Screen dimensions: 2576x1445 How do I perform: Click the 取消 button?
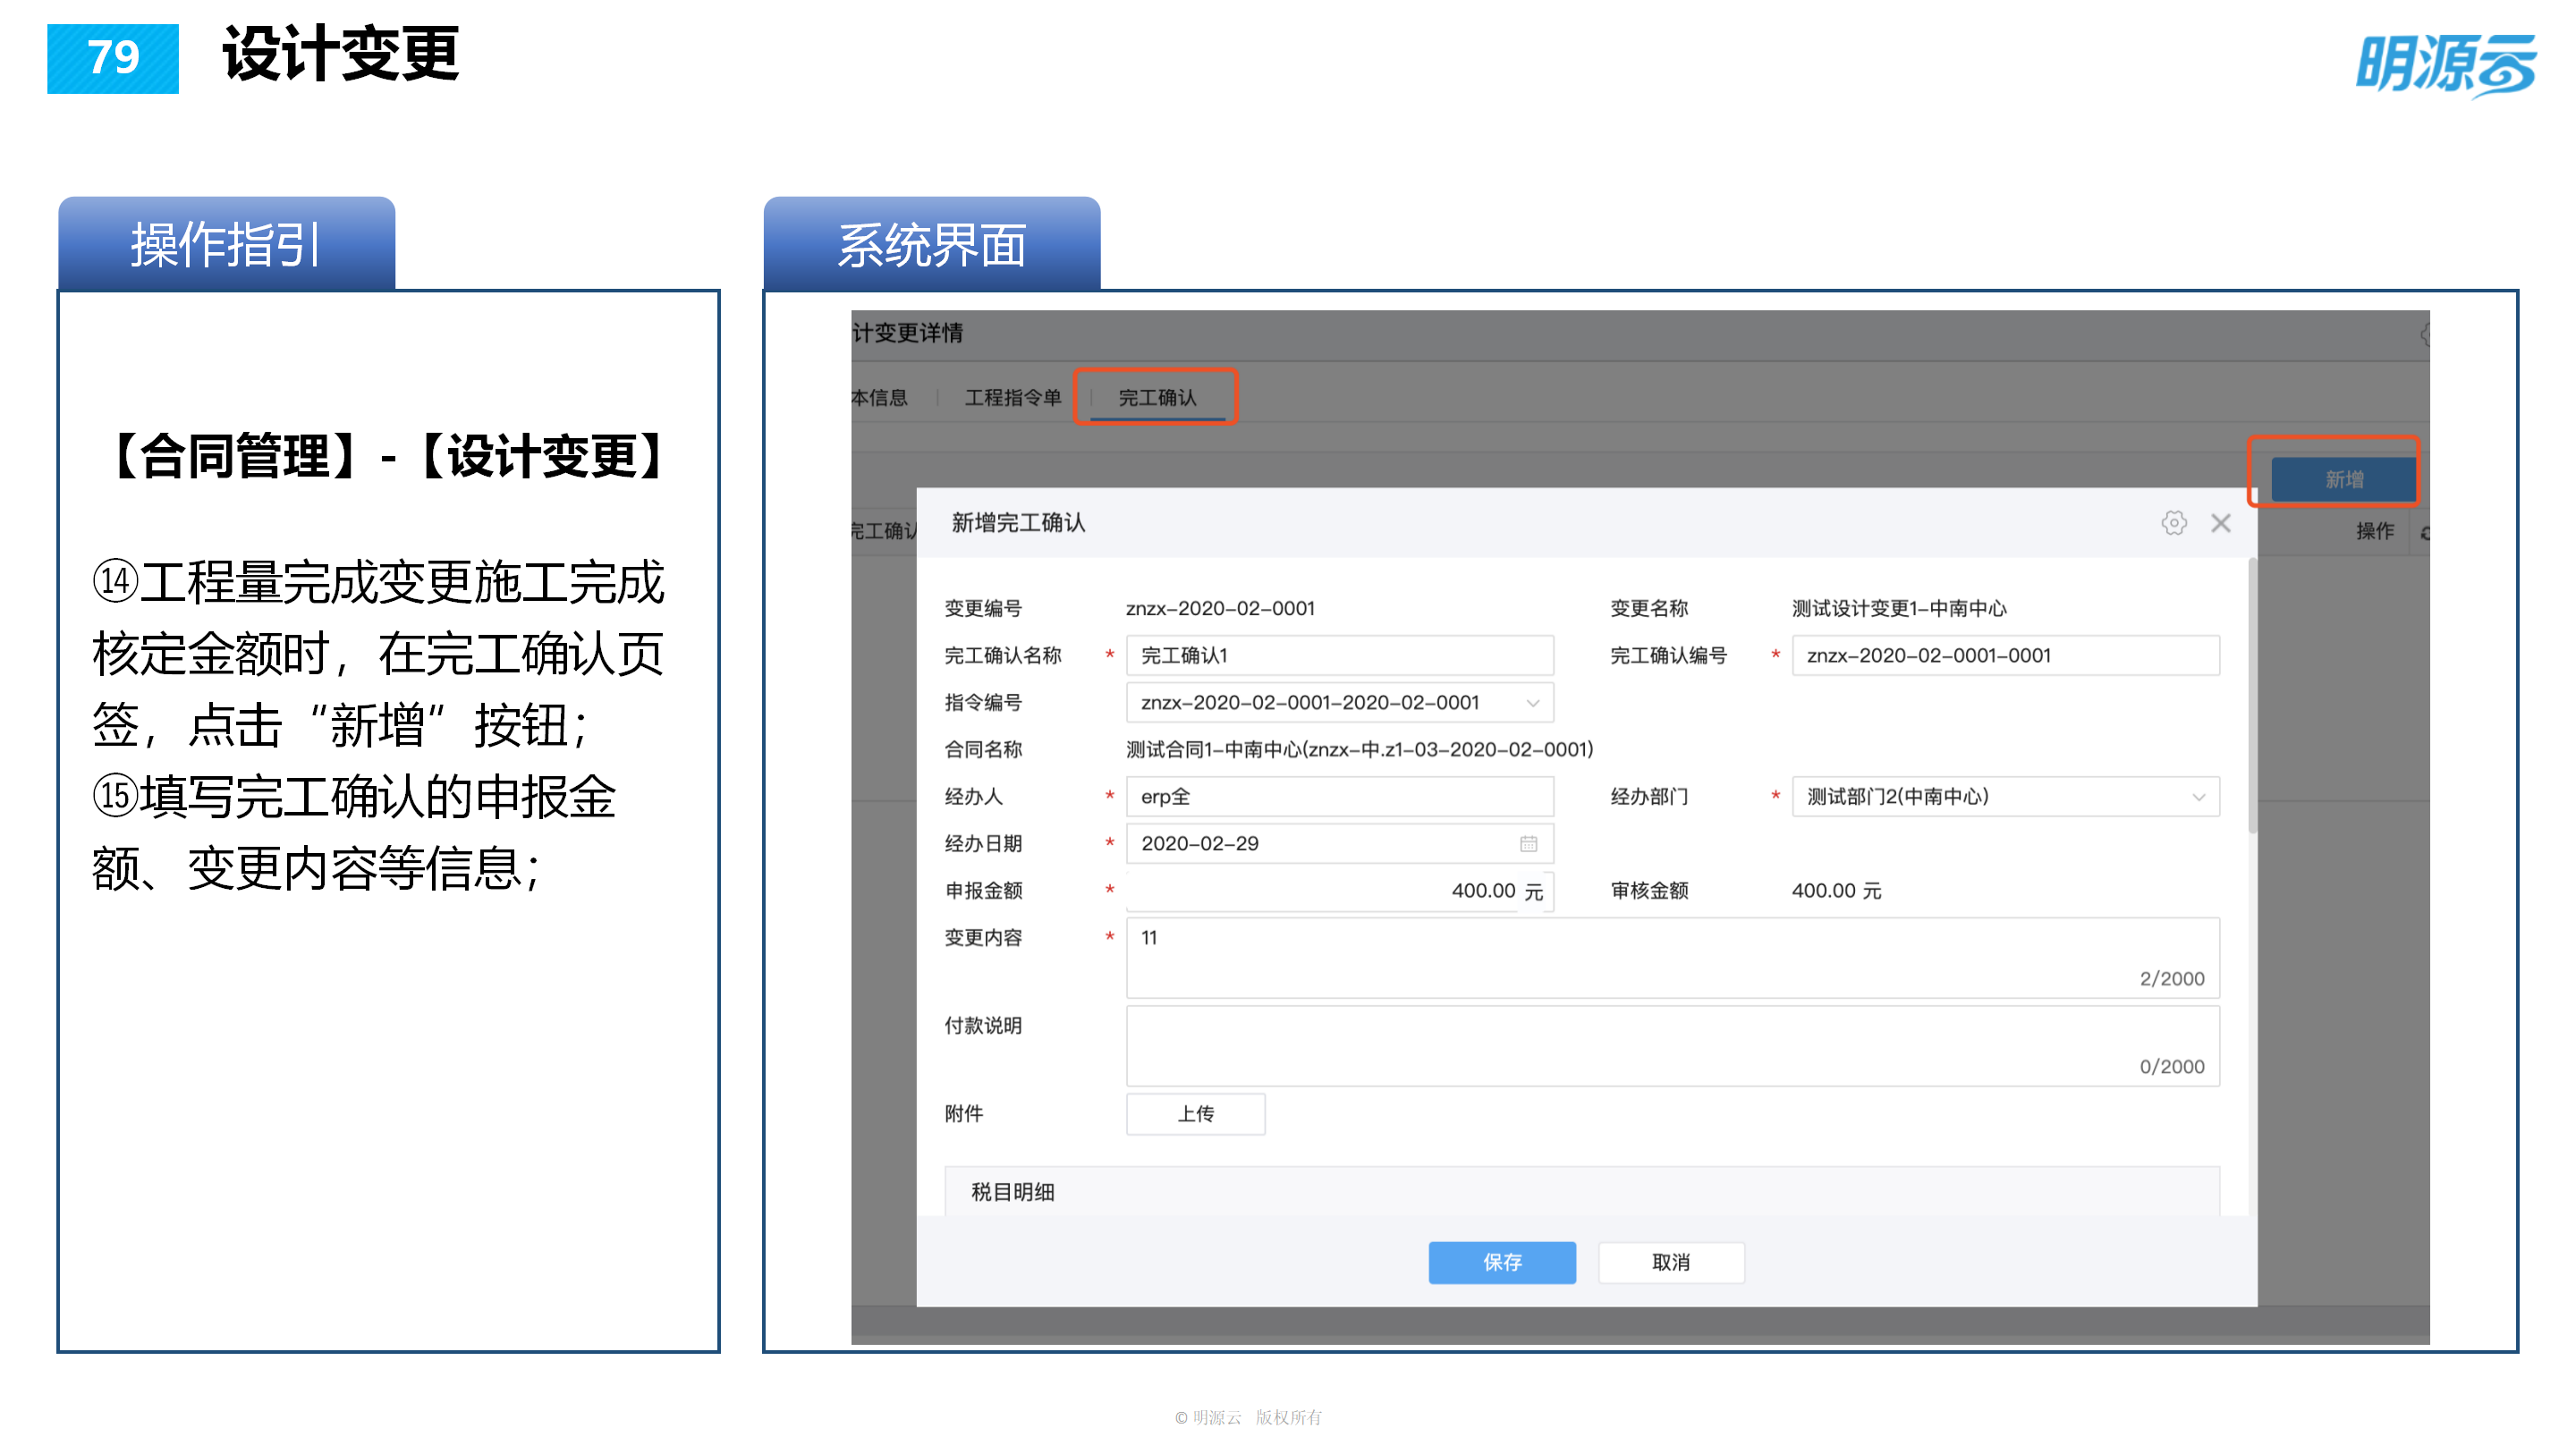tap(1671, 1262)
